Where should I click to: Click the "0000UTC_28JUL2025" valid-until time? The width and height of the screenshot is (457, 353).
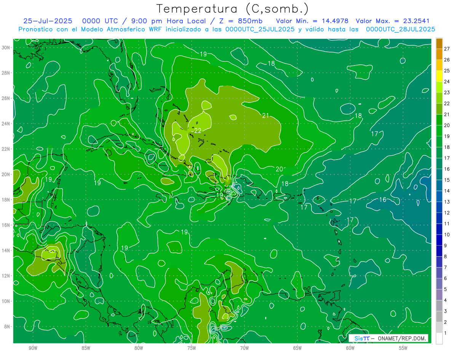point(401,29)
